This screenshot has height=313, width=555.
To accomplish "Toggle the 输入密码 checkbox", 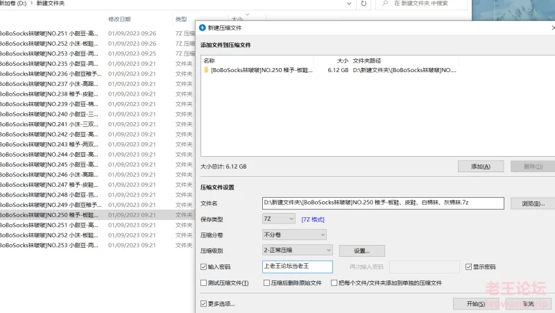I will click(203, 267).
